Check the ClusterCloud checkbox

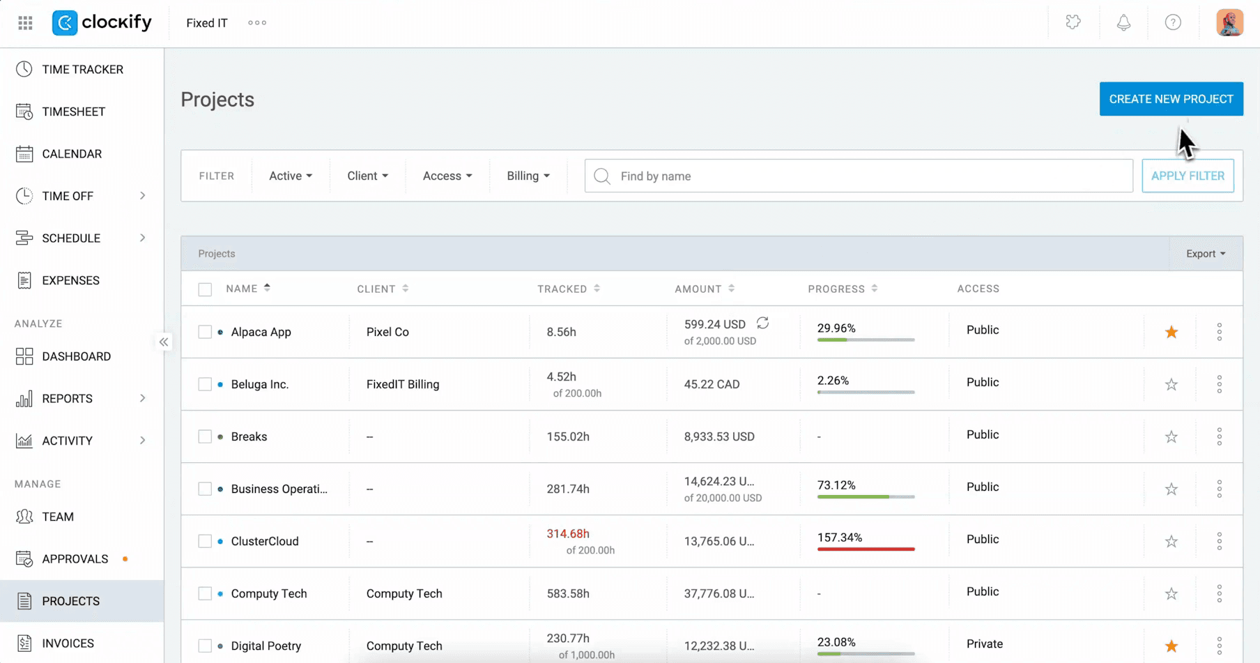(205, 541)
